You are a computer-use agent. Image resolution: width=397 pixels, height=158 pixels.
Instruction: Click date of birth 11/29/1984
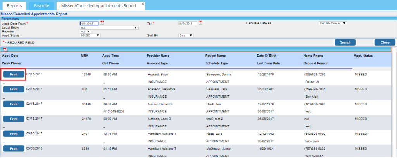point(265,149)
